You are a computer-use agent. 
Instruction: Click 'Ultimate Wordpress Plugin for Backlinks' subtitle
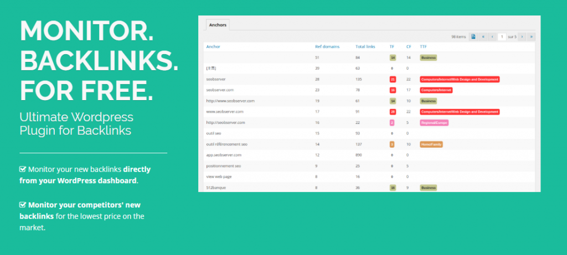pyautogui.click(x=76, y=123)
